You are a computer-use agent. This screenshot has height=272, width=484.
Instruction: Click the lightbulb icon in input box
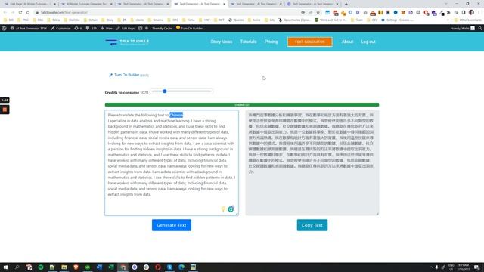point(223,209)
